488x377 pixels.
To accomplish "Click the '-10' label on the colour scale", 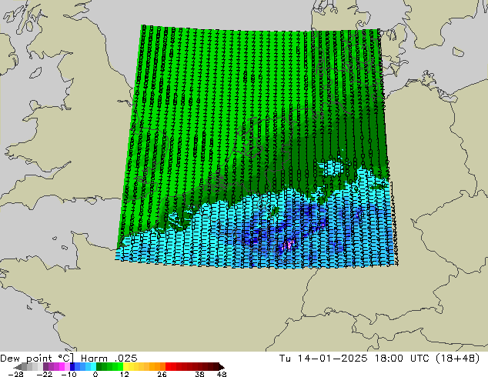I will [69, 374].
